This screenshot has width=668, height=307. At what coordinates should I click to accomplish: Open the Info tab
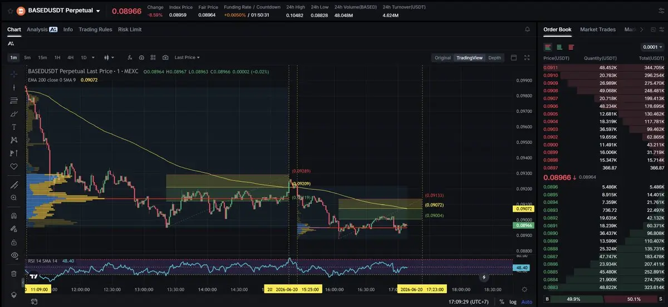68,29
